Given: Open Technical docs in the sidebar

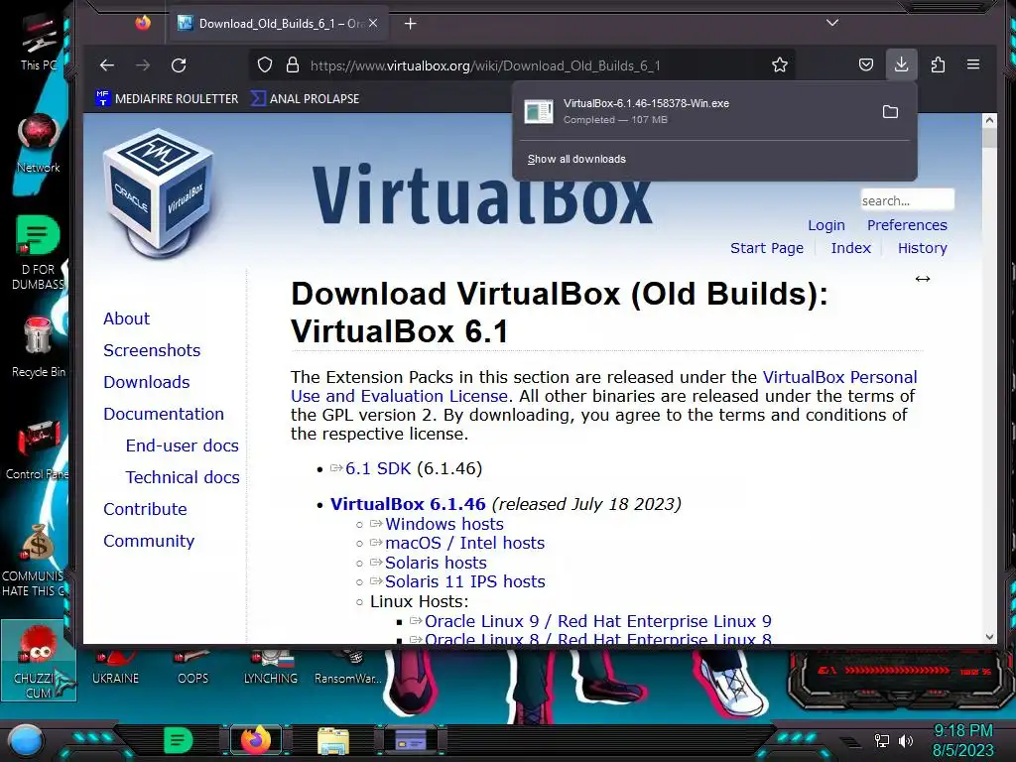Looking at the screenshot, I should click(x=183, y=477).
